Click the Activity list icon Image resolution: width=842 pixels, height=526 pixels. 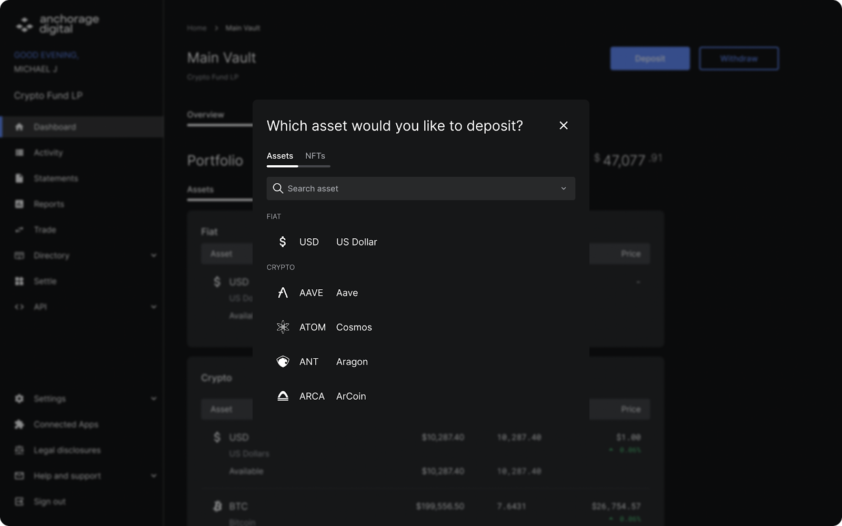[x=19, y=153]
